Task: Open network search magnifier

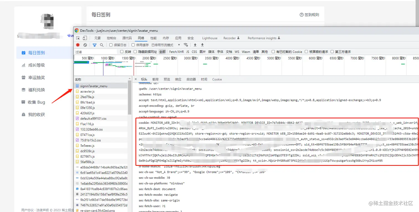Action: (x=102, y=45)
